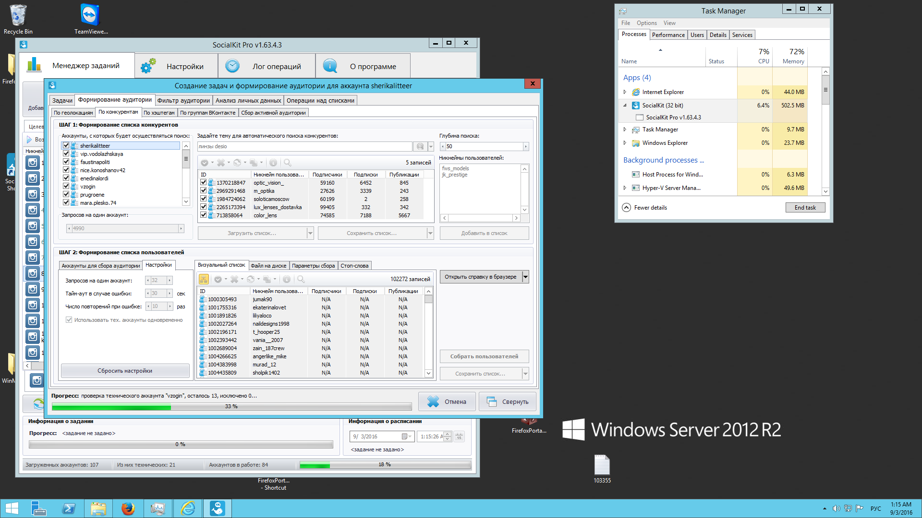The width and height of the screenshot is (922, 518).
Task: Click the info icon in the user list toolbar
Action: click(x=287, y=279)
